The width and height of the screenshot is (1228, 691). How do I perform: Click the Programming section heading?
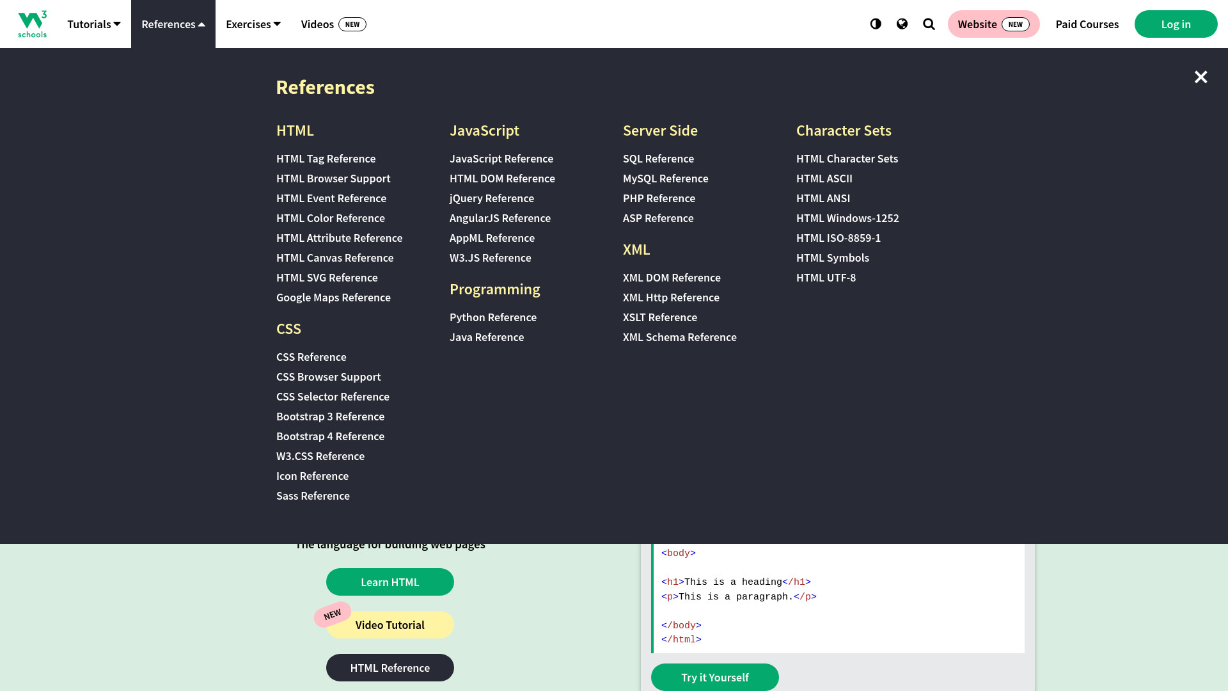pyautogui.click(x=494, y=289)
